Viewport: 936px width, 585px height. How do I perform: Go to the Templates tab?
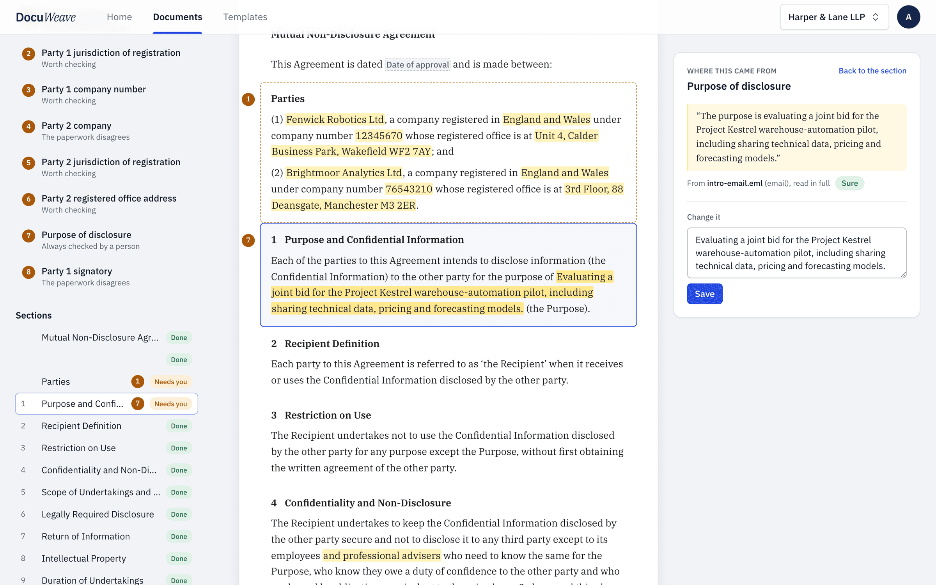245,17
